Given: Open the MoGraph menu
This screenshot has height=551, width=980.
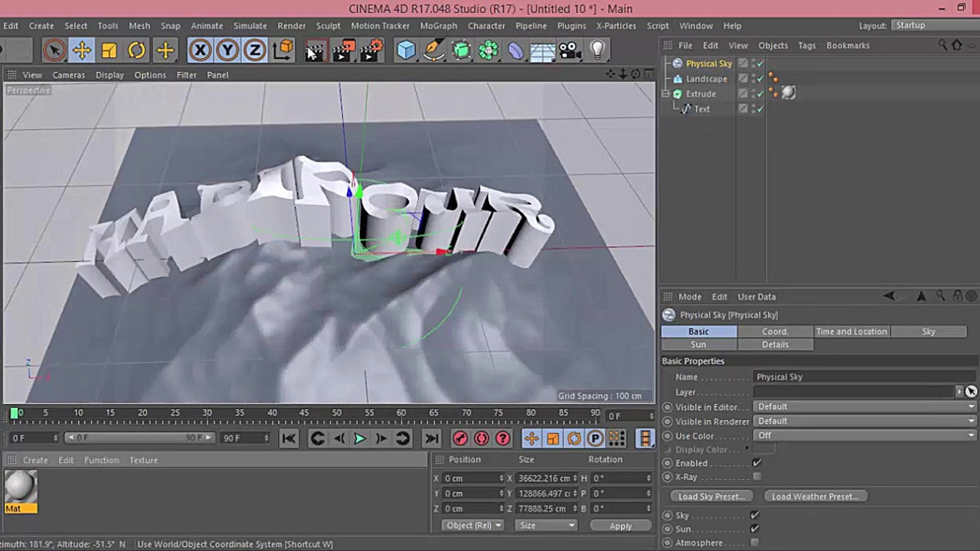Looking at the screenshot, I should [439, 25].
